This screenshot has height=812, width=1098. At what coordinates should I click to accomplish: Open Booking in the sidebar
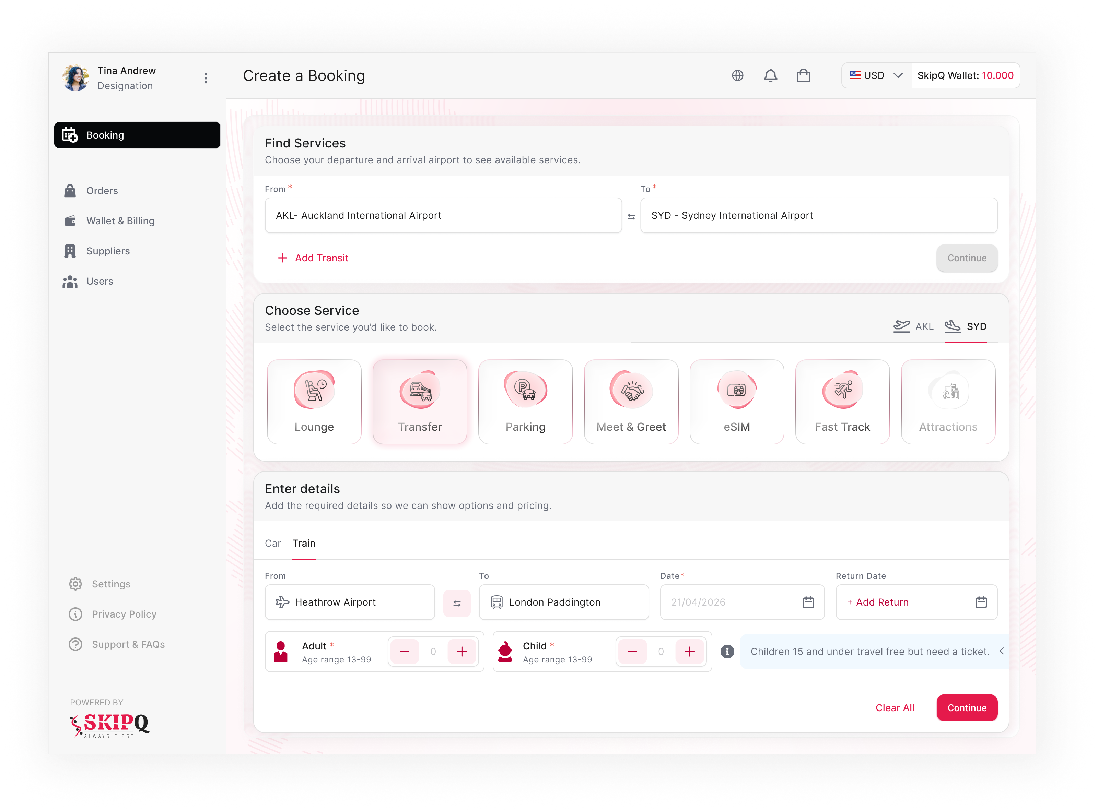pos(137,135)
